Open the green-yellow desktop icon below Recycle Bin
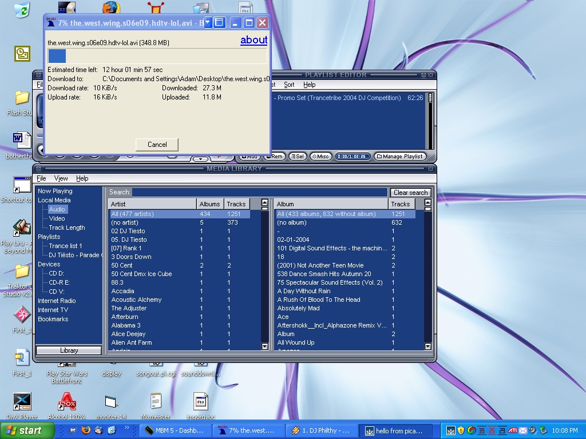 pos(22,54)
